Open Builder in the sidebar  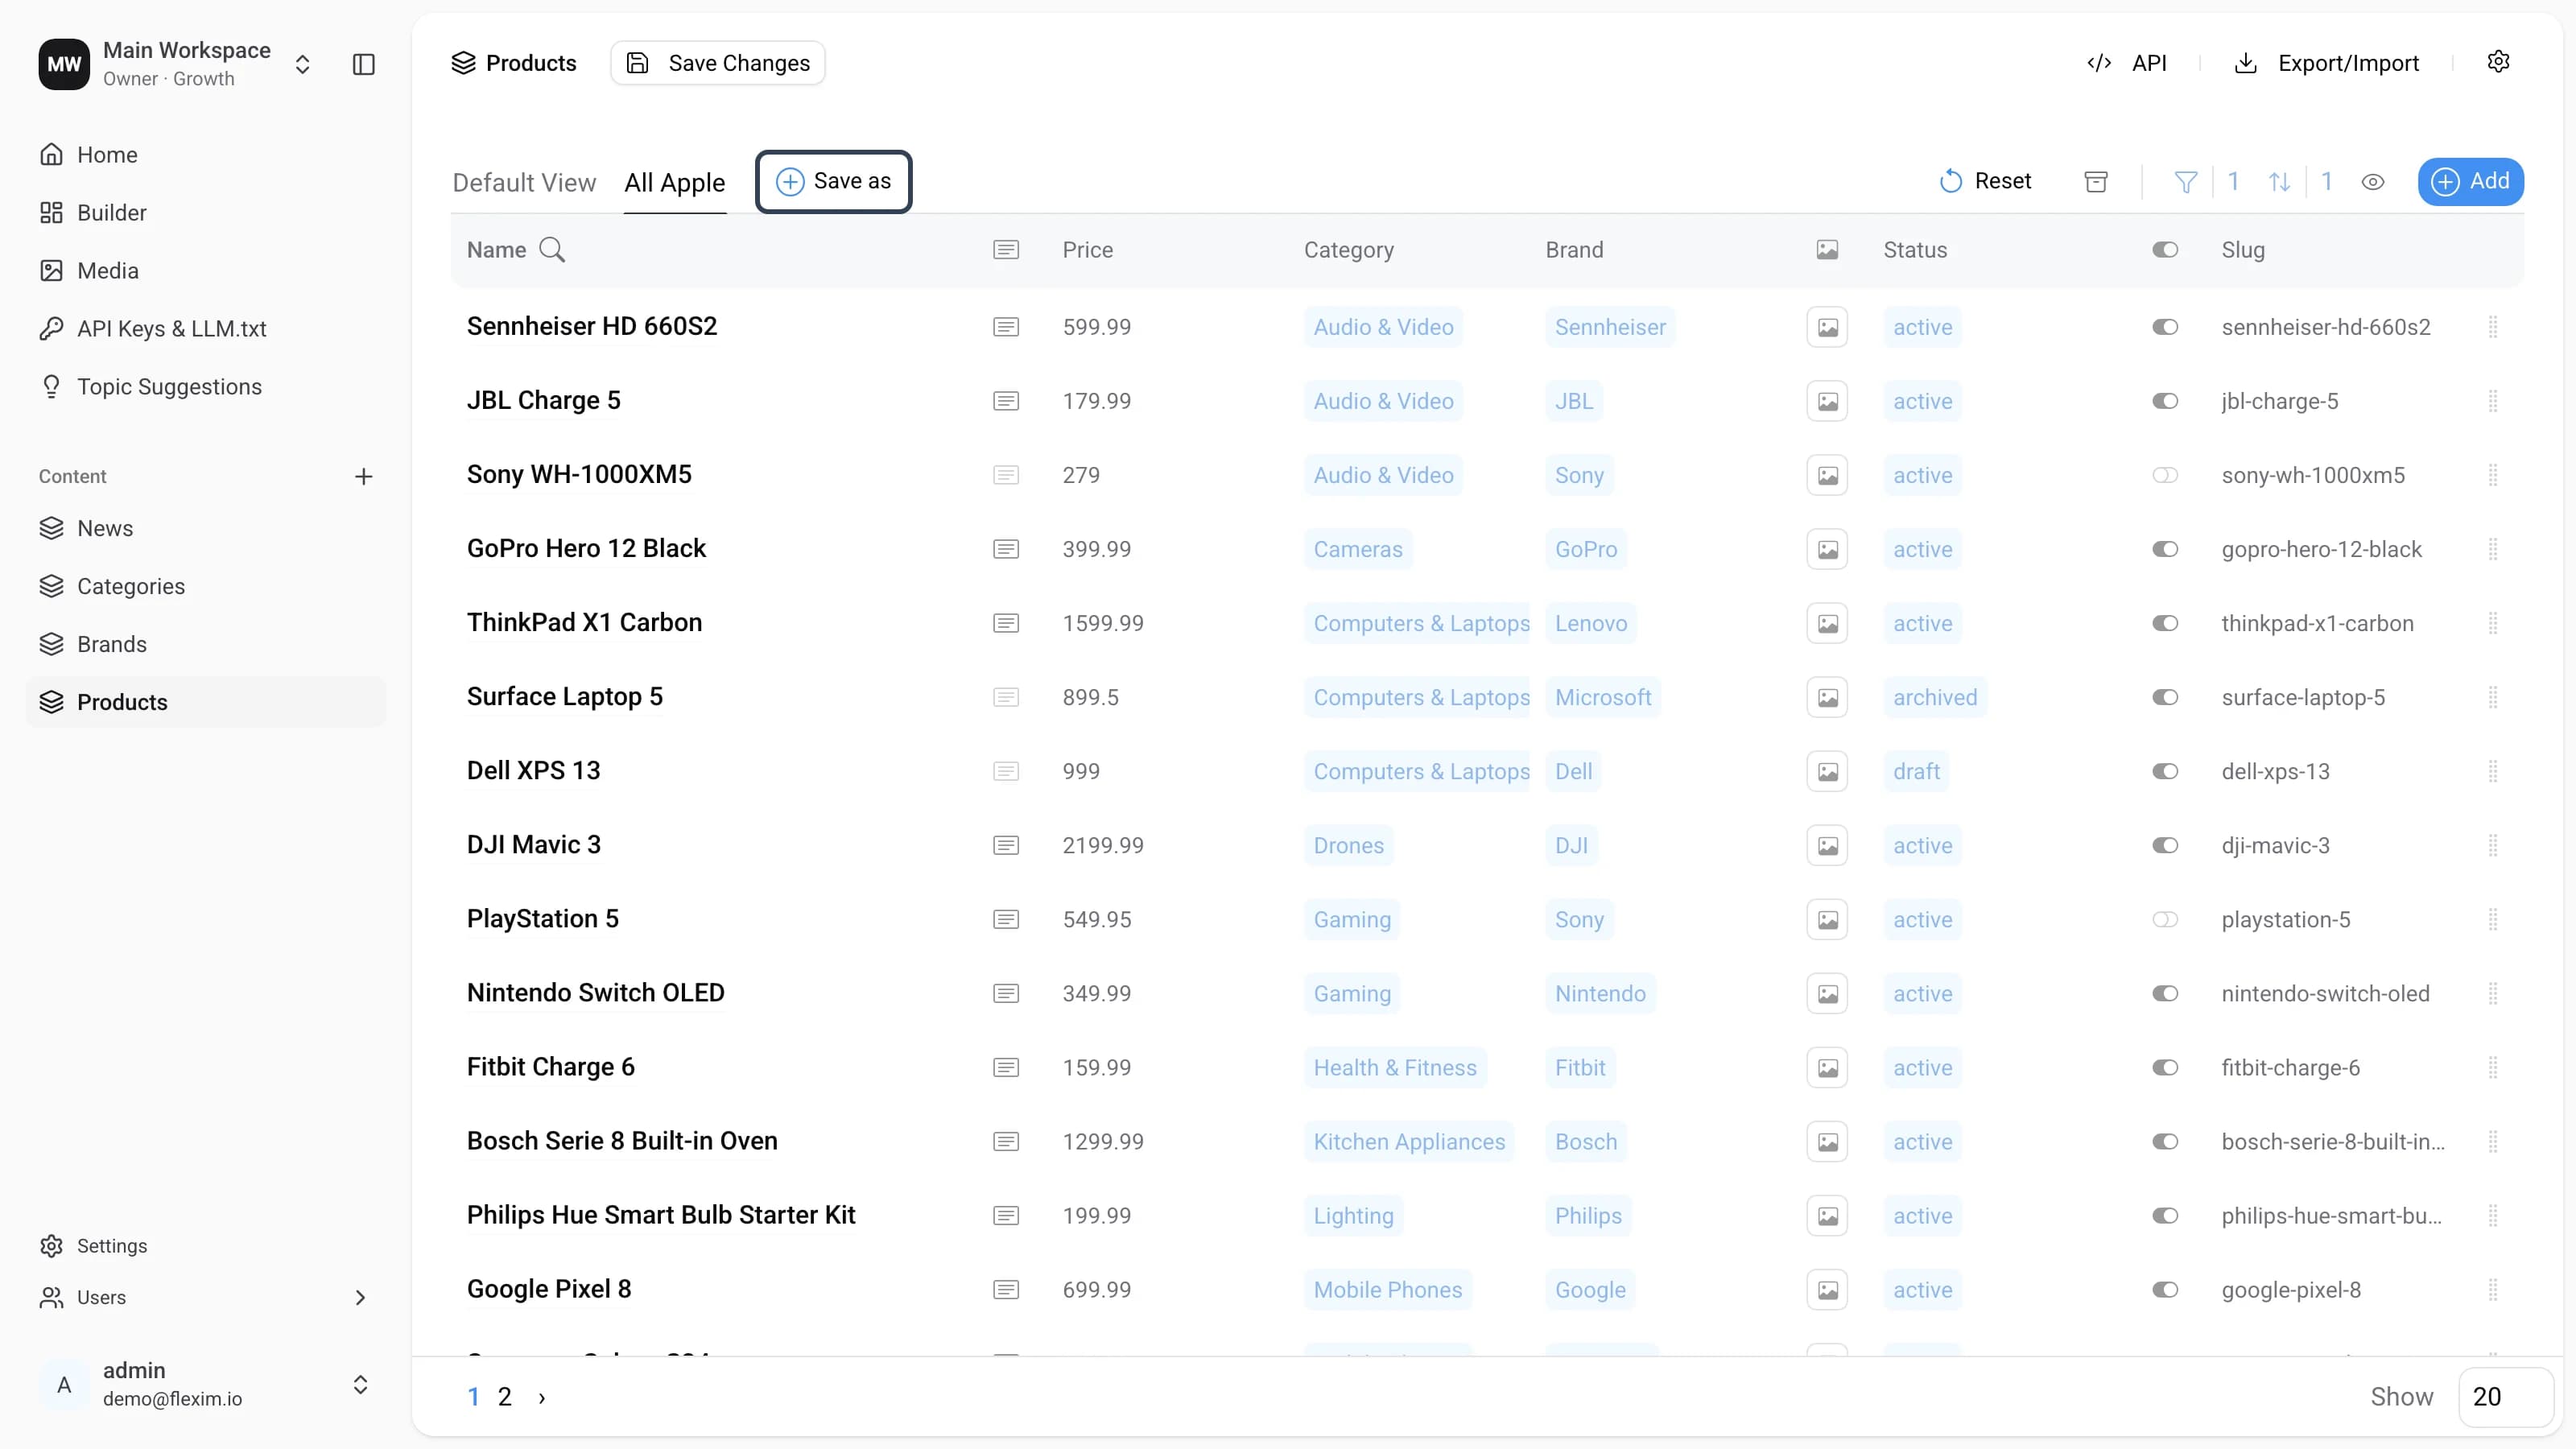(206, 213)
